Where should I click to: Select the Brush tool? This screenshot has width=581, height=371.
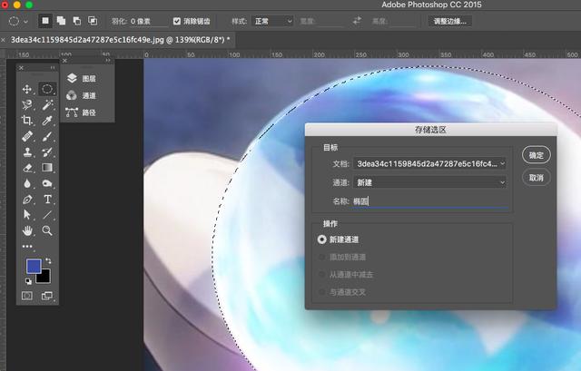tap(47, 136)
